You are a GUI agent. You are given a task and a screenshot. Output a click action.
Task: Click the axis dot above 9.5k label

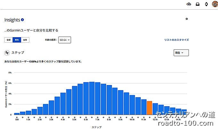click(x=121, y=117)
